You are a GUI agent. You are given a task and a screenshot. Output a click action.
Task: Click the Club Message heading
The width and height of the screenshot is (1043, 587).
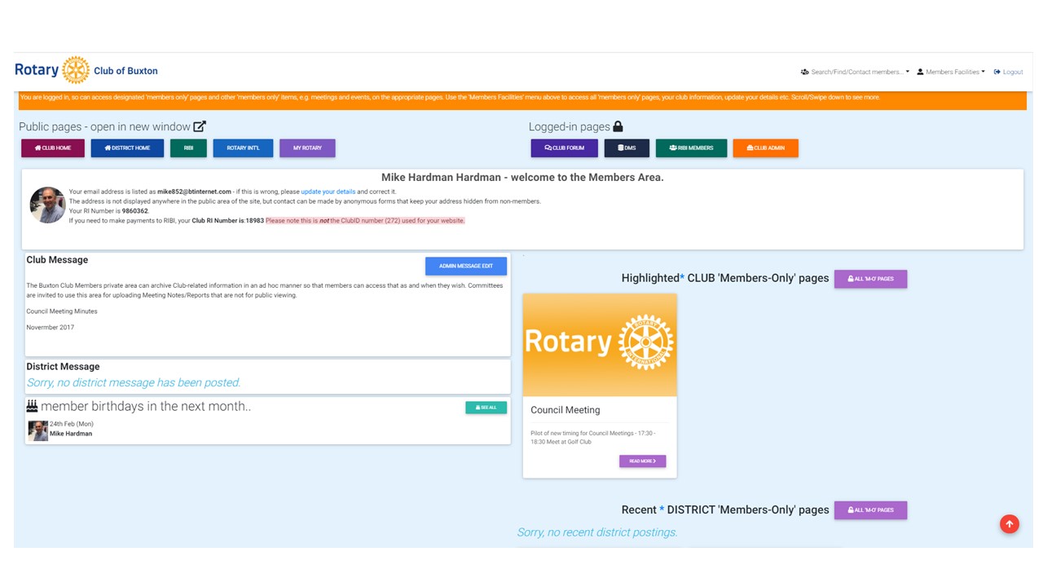tap(57, 260)
